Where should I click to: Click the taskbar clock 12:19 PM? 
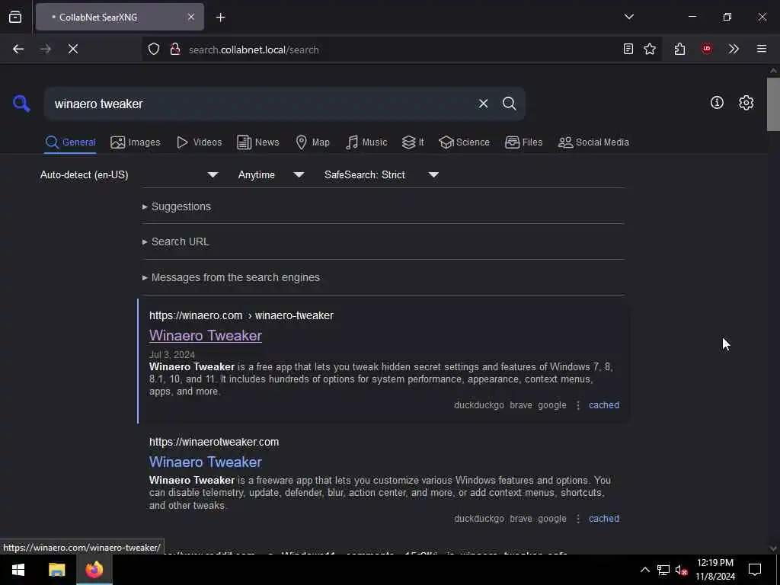click(714, 563)
